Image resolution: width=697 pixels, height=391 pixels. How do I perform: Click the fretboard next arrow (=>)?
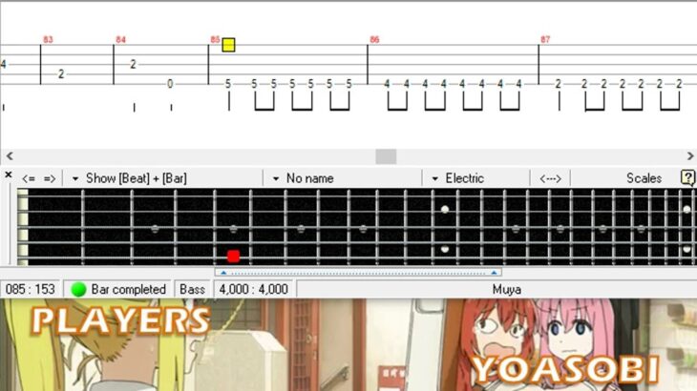[x=50, y=178]
